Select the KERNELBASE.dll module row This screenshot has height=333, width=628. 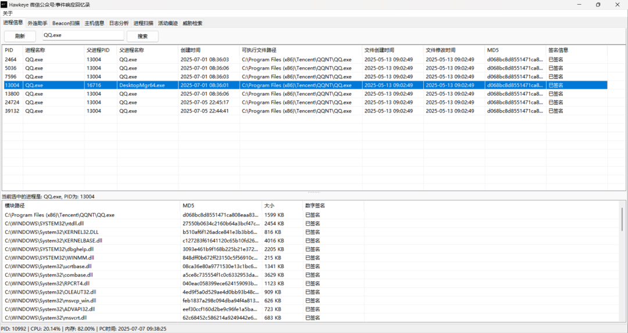pos(183,241)
